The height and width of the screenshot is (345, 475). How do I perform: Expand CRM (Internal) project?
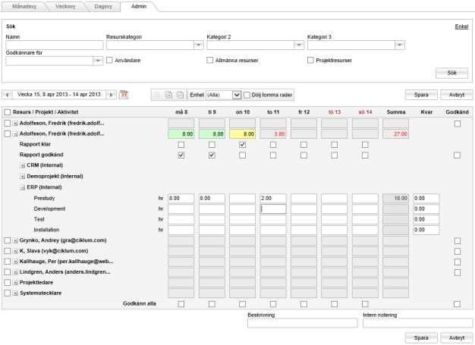[x=22, y=165]
